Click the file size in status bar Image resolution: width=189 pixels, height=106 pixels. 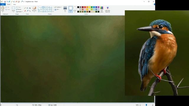pos(53,105)
